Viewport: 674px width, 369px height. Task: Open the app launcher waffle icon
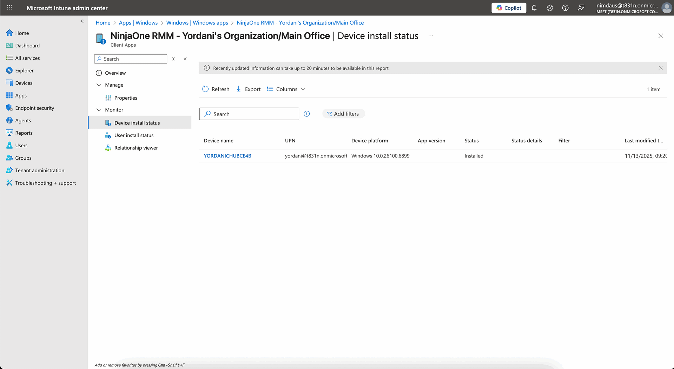(9, 8)
